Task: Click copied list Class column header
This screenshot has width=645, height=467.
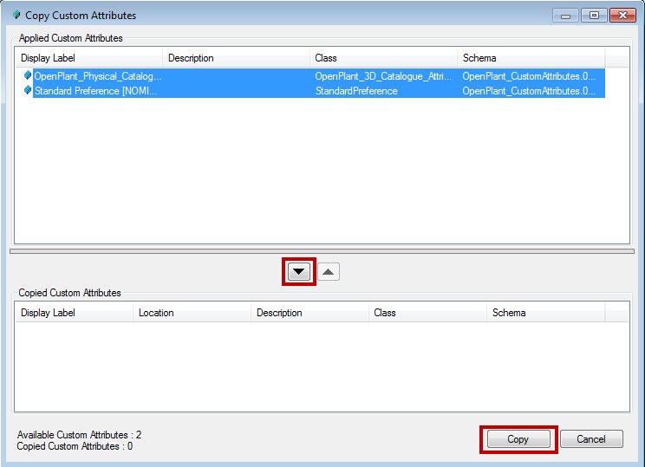Action: tap(427, 313)
